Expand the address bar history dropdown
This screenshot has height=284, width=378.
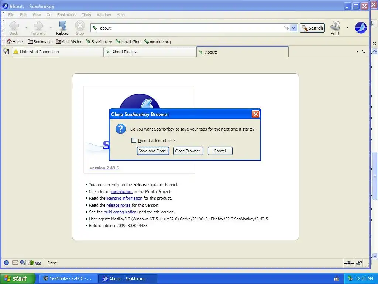(293, 28)
